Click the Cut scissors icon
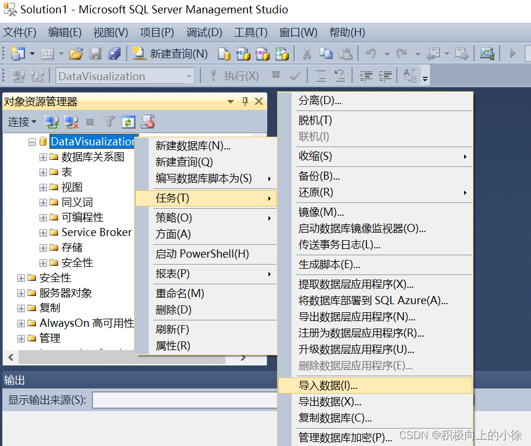The width and height of the screenshot is (531, 446). click(307, 53)
